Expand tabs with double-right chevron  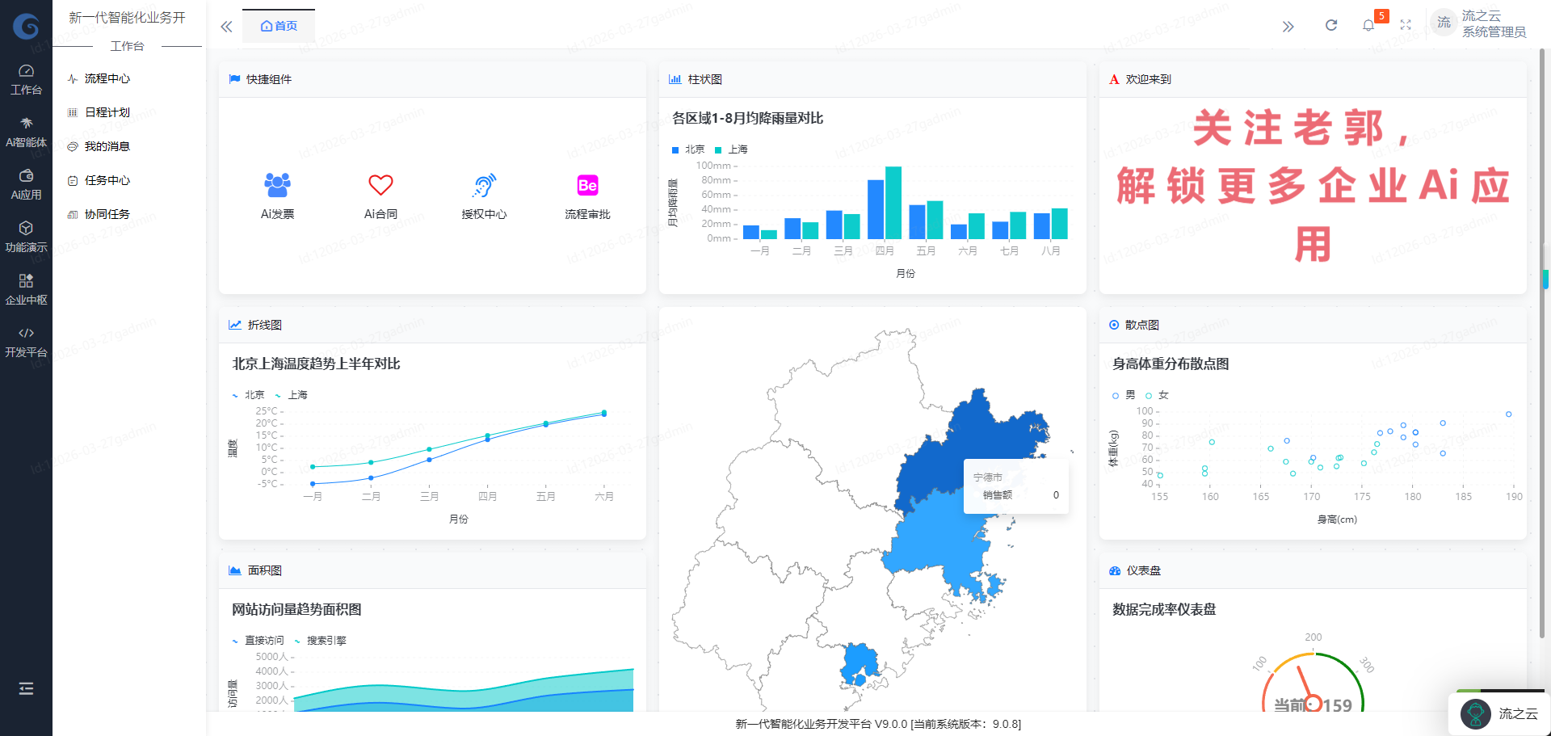point(1288,27)
